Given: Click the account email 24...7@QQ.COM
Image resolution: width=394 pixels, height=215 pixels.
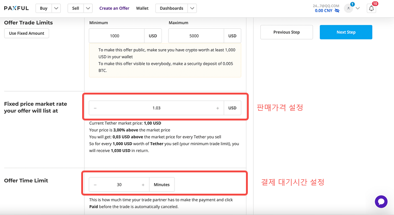Looking at the screenshot, I should coord(326,6).
